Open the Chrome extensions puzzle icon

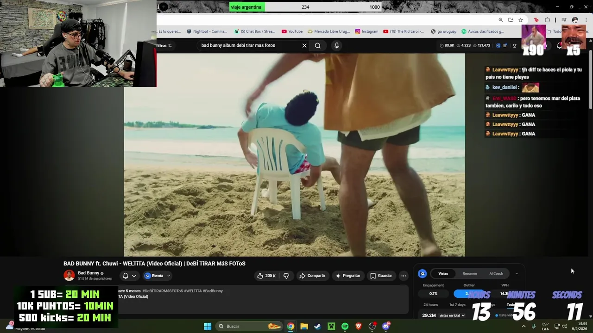(548, 20)
